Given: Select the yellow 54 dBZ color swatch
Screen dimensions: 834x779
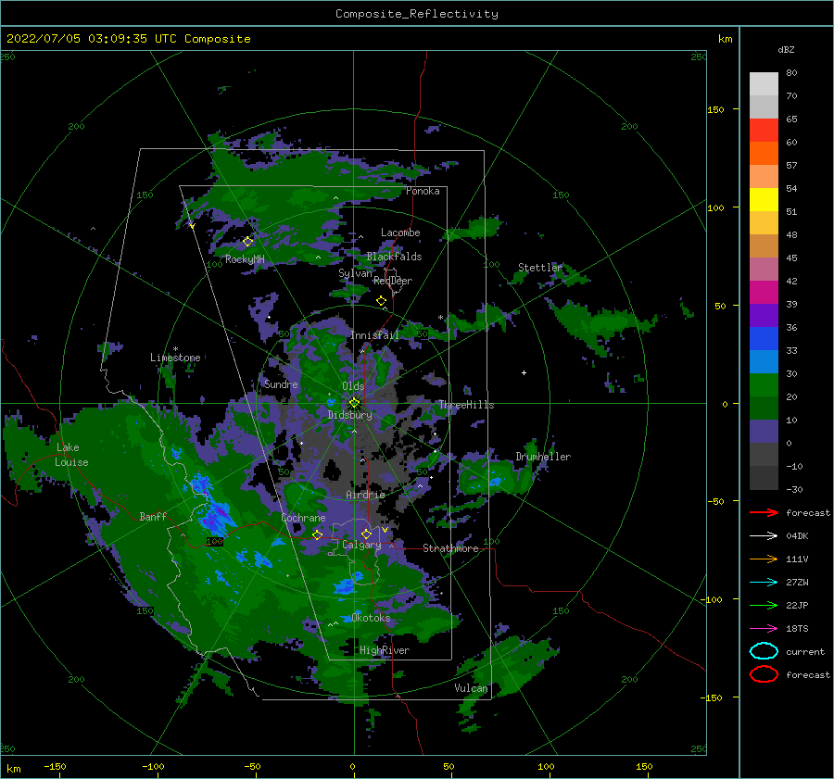Looking at the screenshot, I should [764, 199].
